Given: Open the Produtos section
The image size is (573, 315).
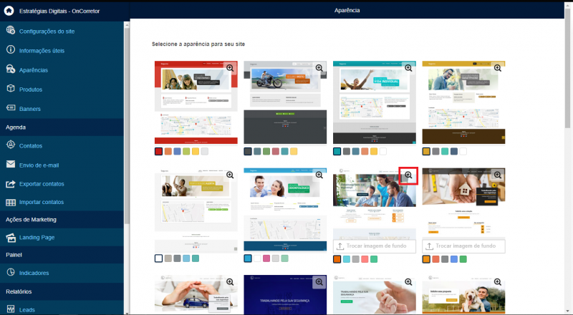Looking at the screenshot, I should (31, 89).
